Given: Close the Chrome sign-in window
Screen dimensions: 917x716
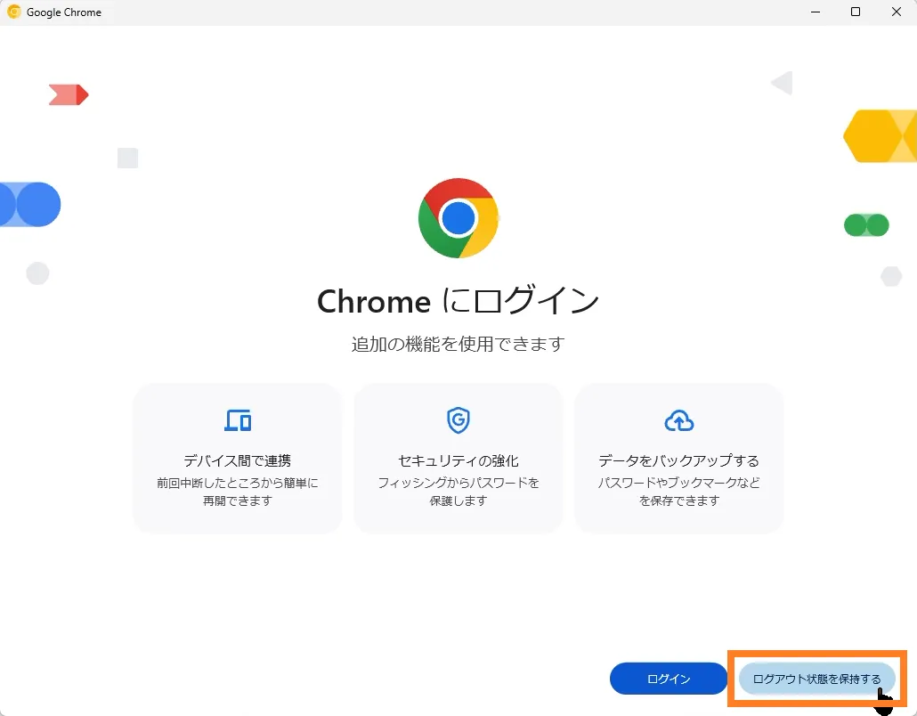Looking at the screenshot, I should 896,12.
